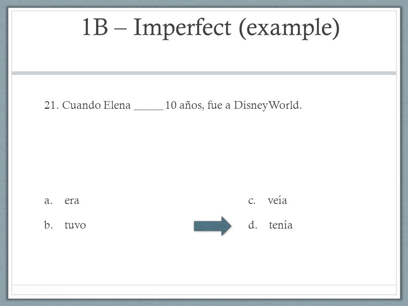Choose the correct answer tenía
Image resolution: width=408 pixels, height=306 pixels.
281,225
